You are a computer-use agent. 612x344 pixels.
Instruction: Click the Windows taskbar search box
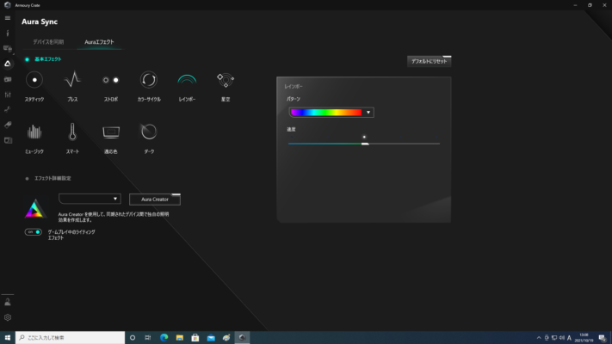71,337
